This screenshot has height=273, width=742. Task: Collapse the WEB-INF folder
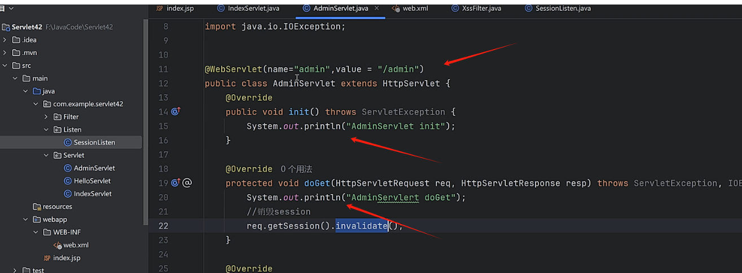[x=36, y=232]
